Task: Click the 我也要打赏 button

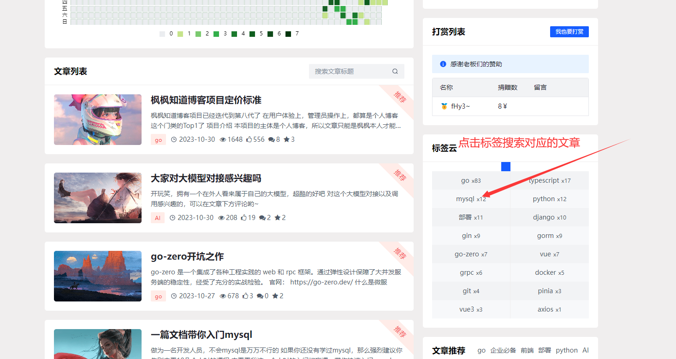Action: point(569,32)
